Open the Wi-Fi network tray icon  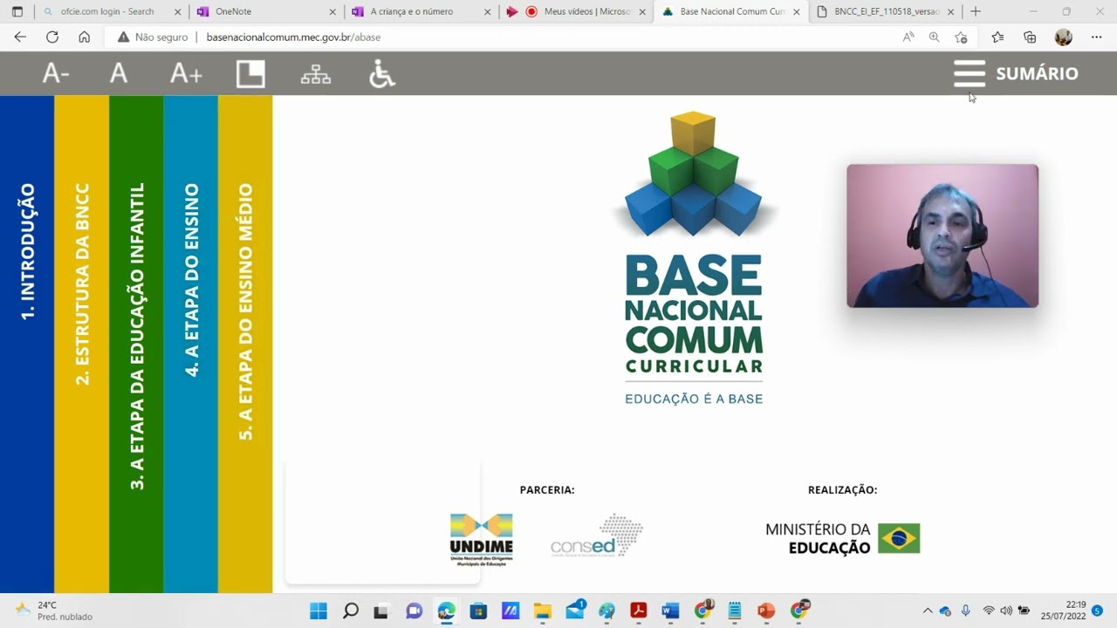pos(989,611)
